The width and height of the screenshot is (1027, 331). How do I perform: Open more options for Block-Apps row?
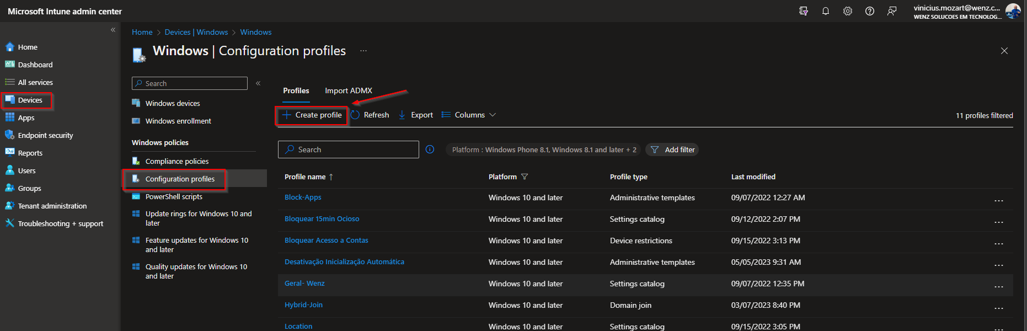pyautogui.click(x=998, y=201)
